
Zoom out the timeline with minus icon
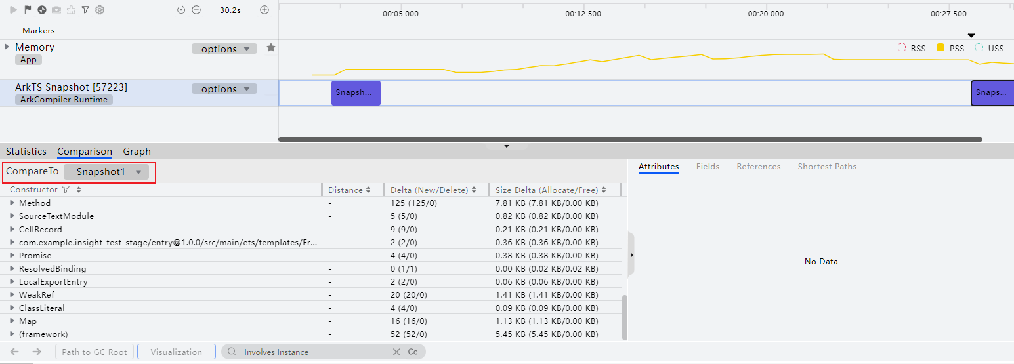point(196,10)
